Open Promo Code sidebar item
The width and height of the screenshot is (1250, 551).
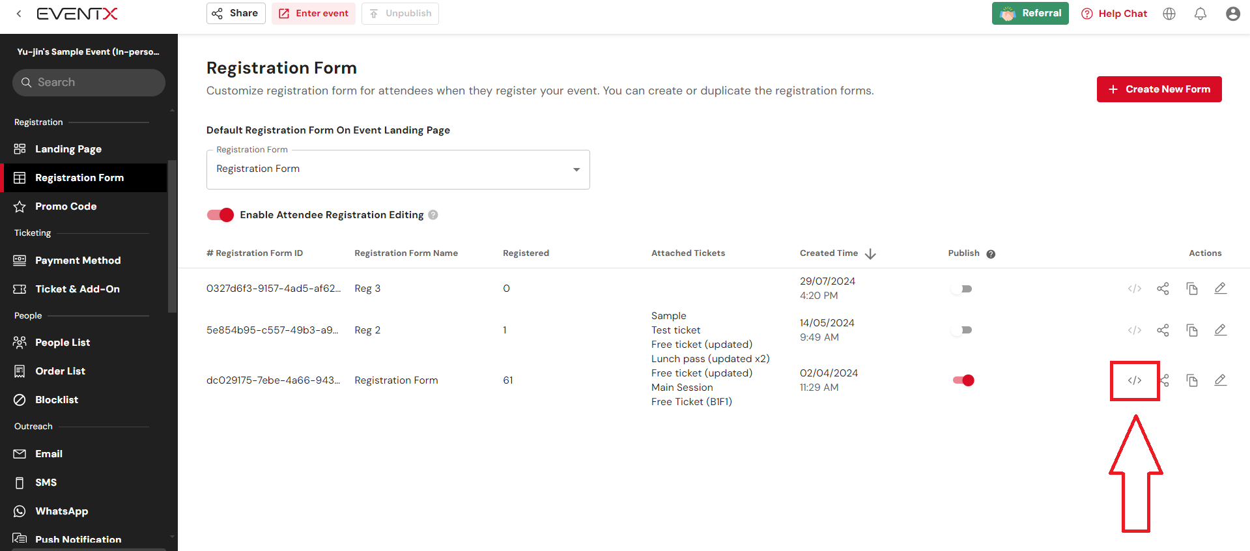(x=85, y=206)
